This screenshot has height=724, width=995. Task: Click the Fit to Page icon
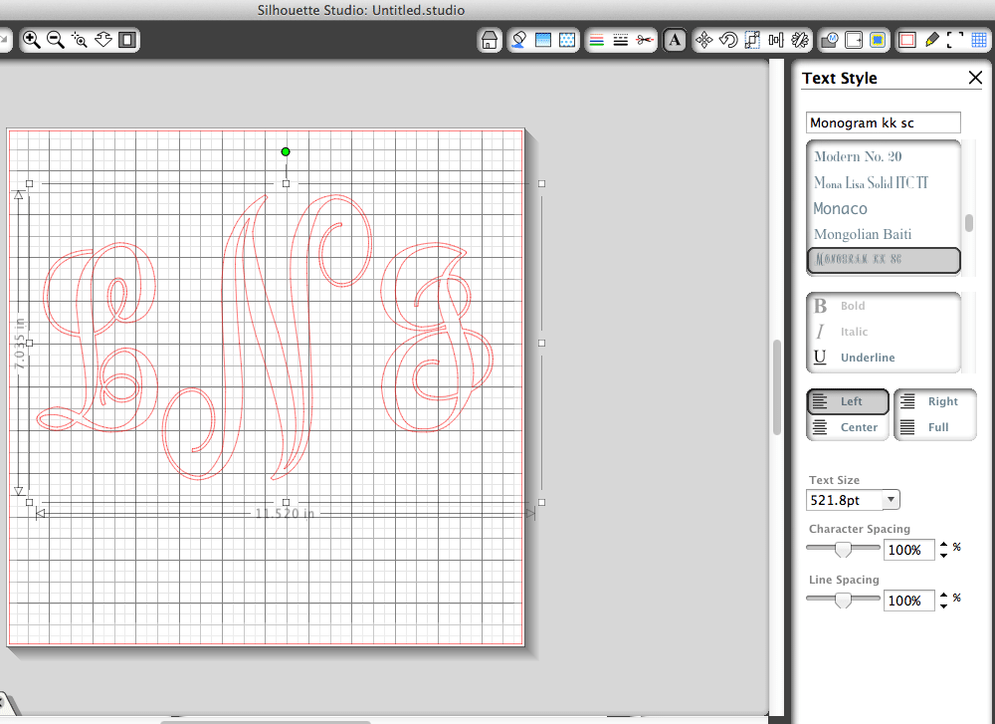tap(127, 40)
